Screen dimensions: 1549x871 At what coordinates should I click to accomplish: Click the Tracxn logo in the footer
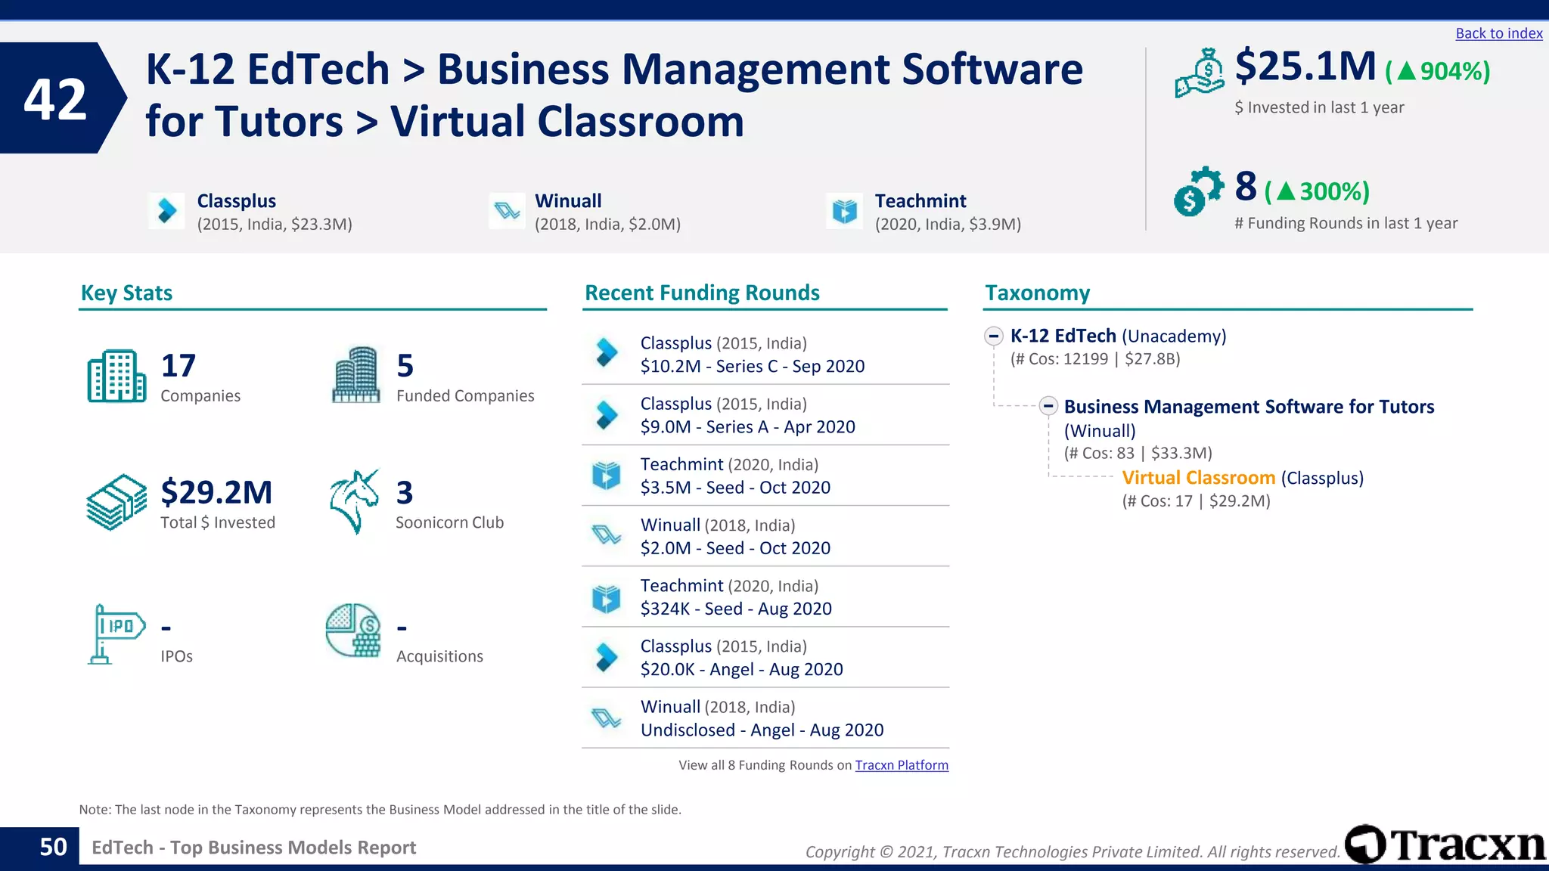1445,845
